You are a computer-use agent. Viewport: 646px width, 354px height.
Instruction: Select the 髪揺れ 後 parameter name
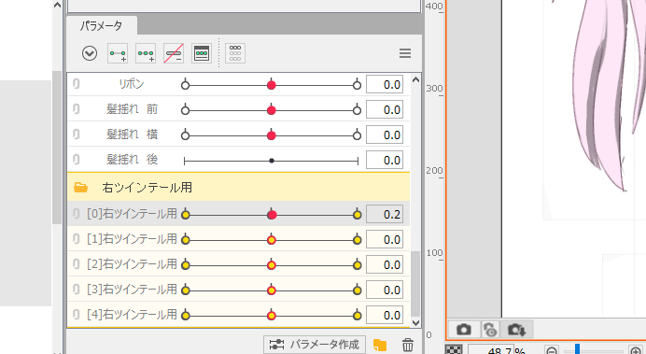(x=132, y=160)
